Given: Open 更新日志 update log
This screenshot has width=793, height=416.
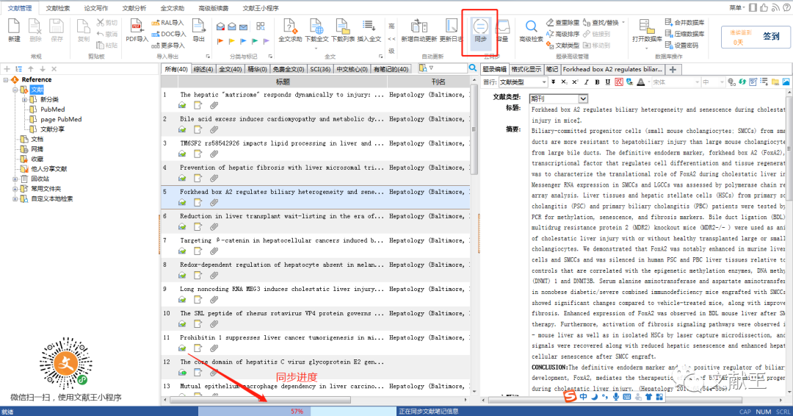Looking at the screenshot, I should 450,30.
